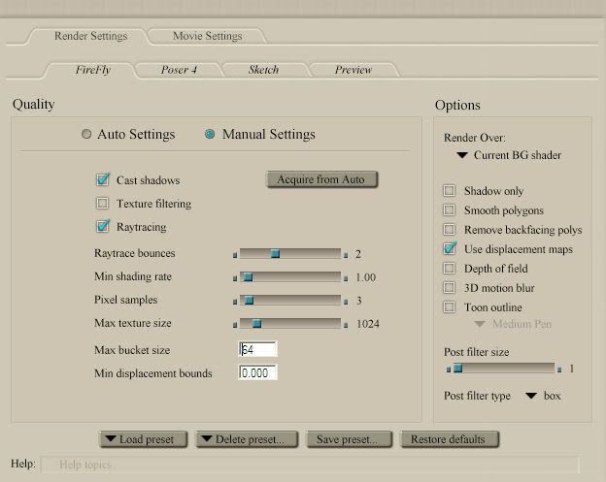Enable Texture filtering checkbox
The image size is (606, 482).
click(102, 204)
